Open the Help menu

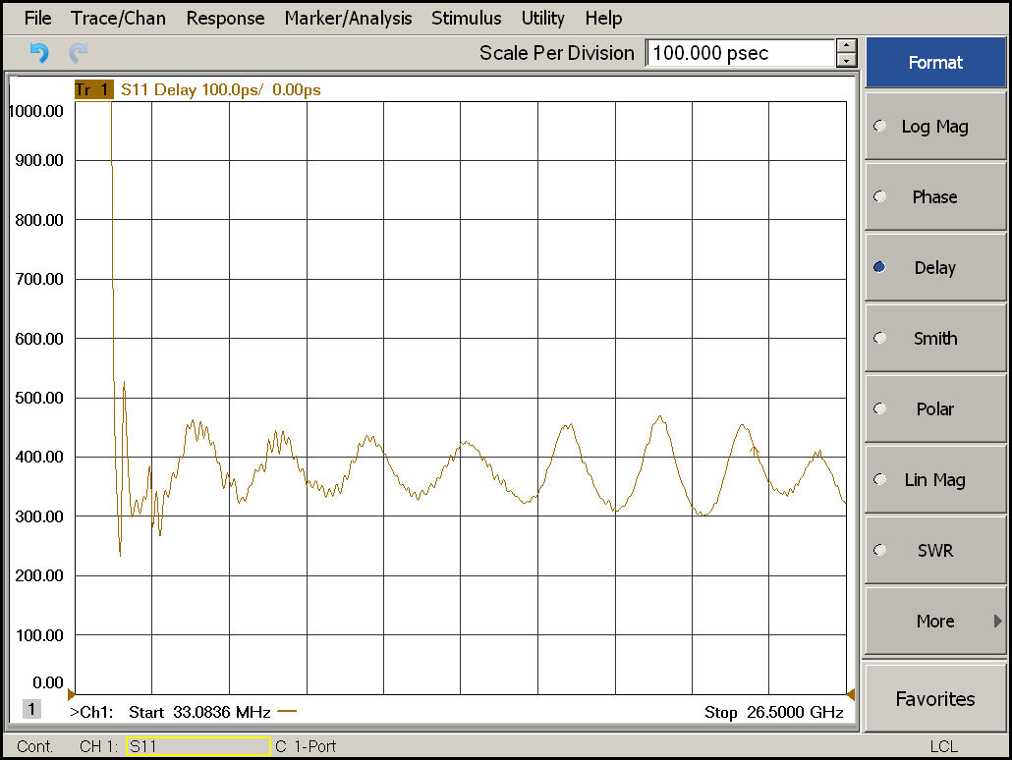pyautogui.click(x=603, y=18)
